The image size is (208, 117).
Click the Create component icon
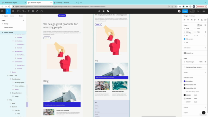pyautogui.click(x=99, y=11)
